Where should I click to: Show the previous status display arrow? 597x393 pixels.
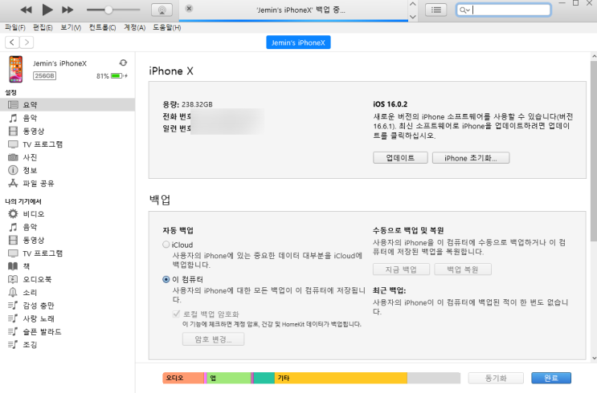pyautogui.click(x=413, y=4)
